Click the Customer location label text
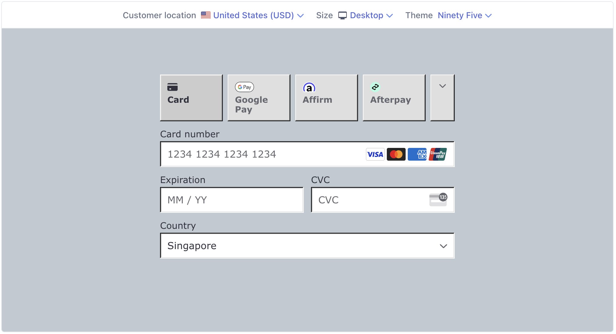This screenshot has height=334, width=616. point(159,15)
